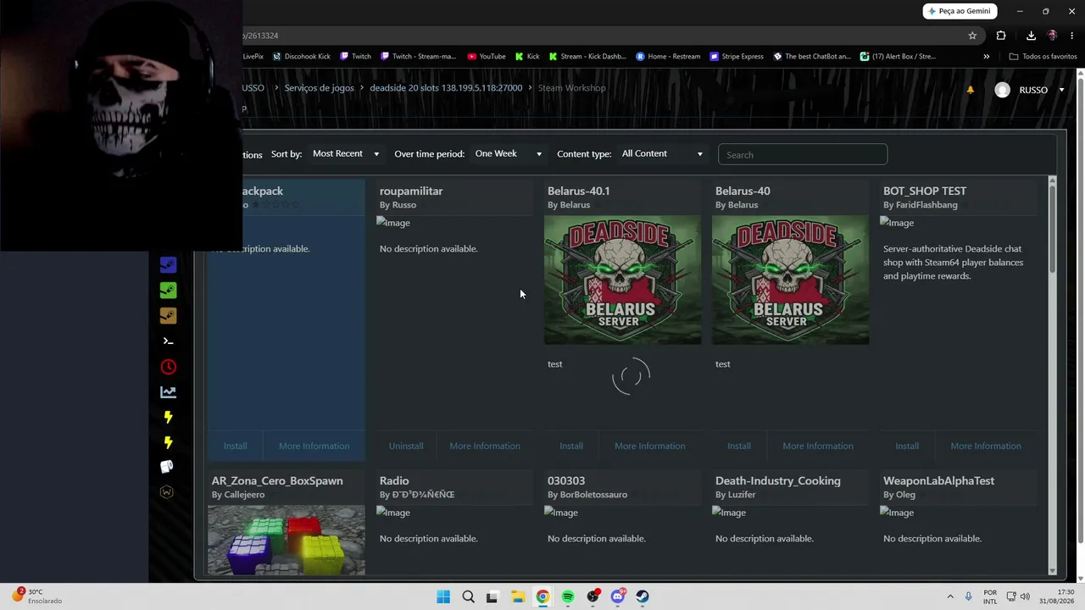Open the Chrome three-dot menu

point(1071,36)
